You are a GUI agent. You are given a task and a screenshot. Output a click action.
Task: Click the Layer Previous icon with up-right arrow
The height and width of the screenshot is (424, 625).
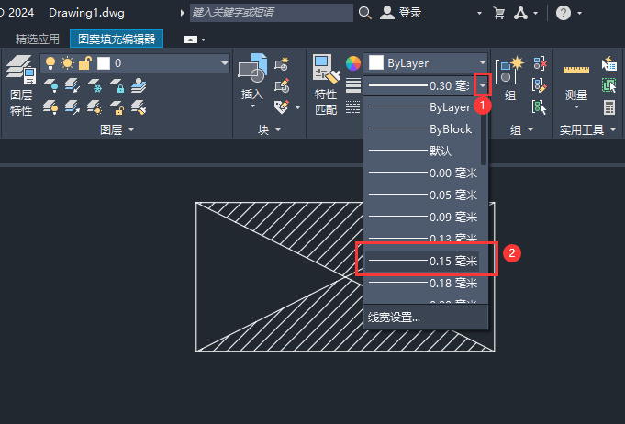tap(73, 107)
